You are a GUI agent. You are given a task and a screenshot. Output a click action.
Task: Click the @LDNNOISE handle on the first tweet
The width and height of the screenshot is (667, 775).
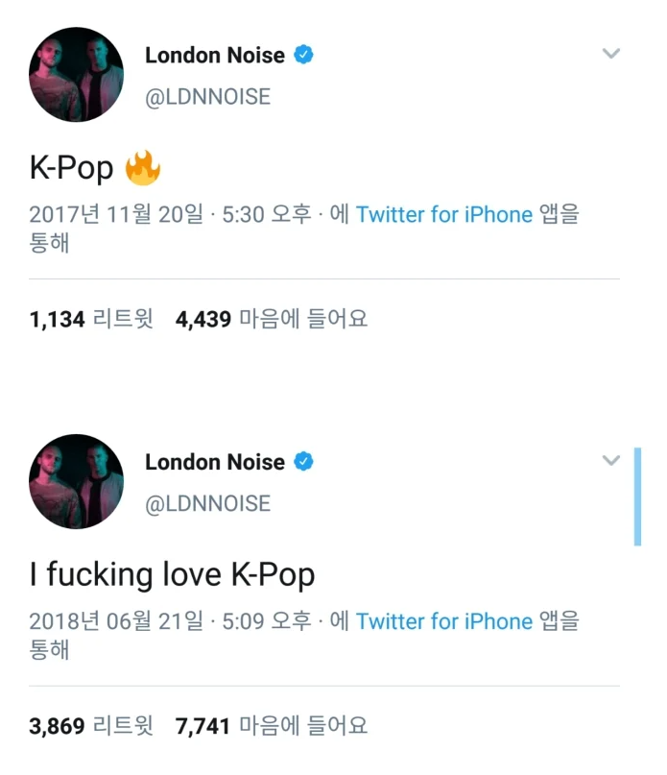[207, 97]
